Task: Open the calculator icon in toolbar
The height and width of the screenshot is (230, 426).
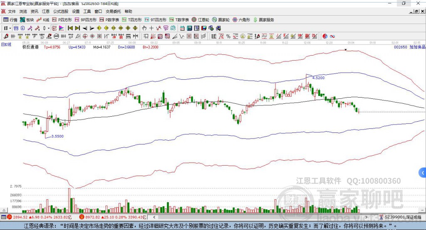Action: [190, 28]
